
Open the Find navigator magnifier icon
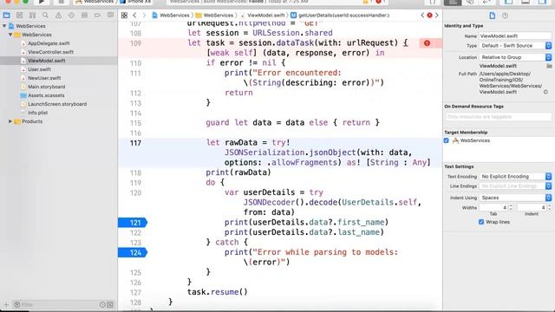click(x=45, y=16)
